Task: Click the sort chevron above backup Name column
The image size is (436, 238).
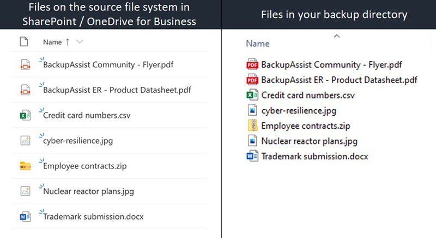Action: tap(337, 36)
